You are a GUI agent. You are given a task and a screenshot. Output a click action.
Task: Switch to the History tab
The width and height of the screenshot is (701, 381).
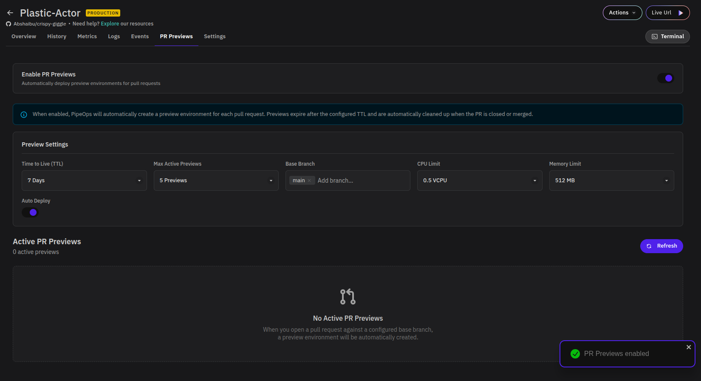click(x=57, y=37)
